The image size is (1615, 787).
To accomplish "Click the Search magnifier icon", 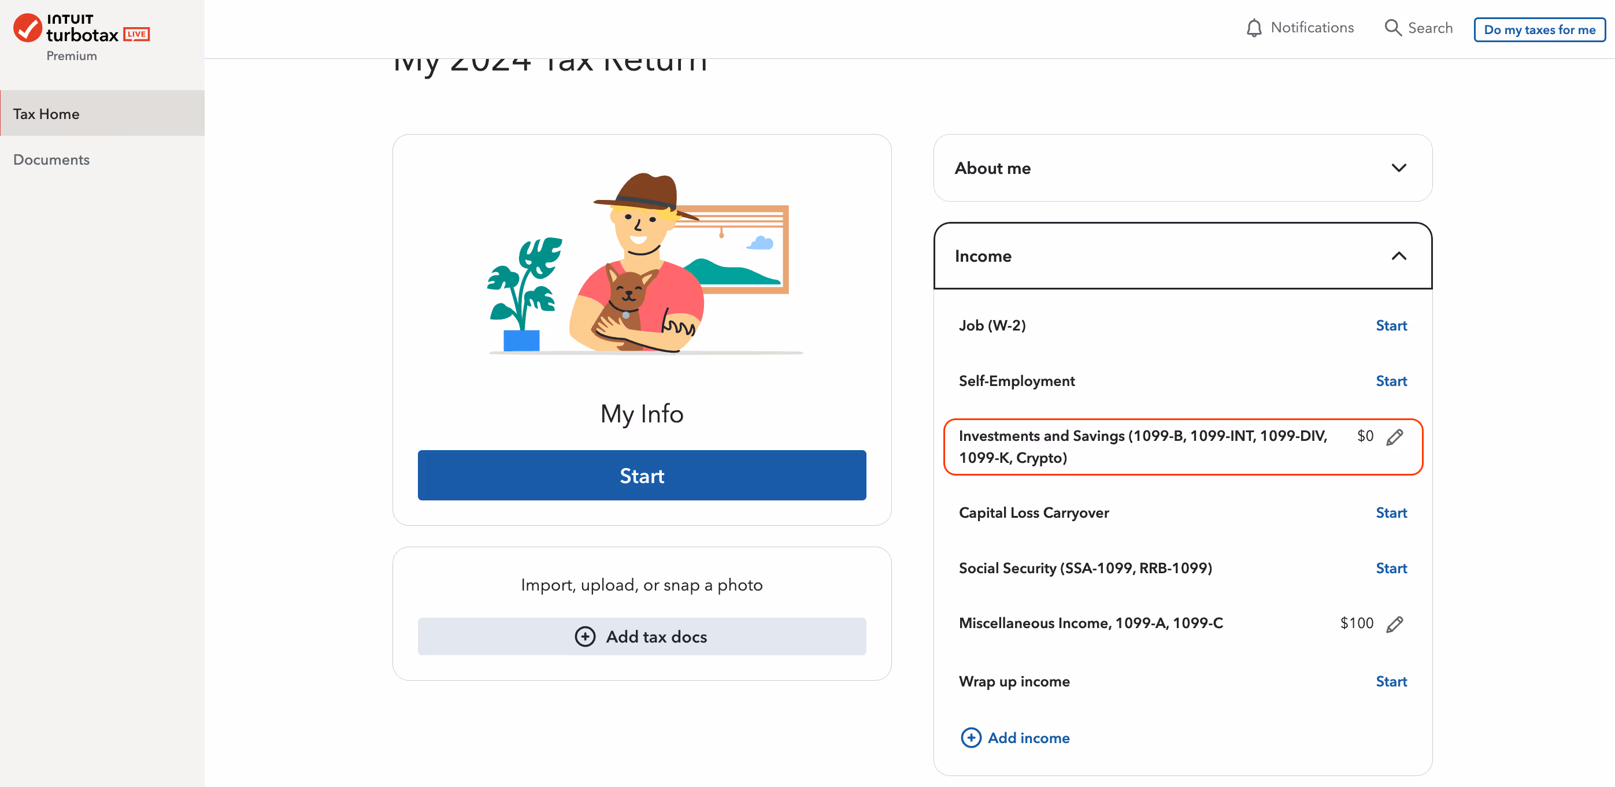I will (1392, 28).
